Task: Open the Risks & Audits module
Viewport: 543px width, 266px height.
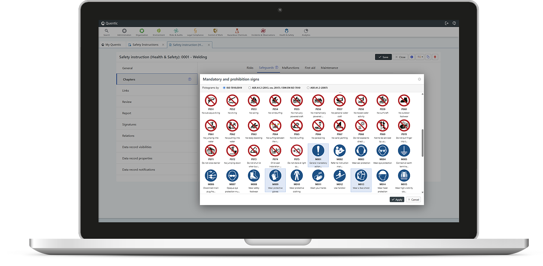Action: 176,32
